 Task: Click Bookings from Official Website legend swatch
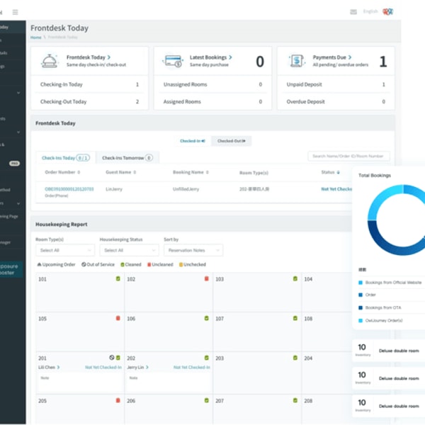[x=361, y=283]
